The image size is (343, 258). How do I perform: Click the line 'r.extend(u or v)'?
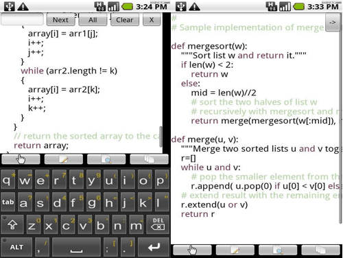(214, 204)
